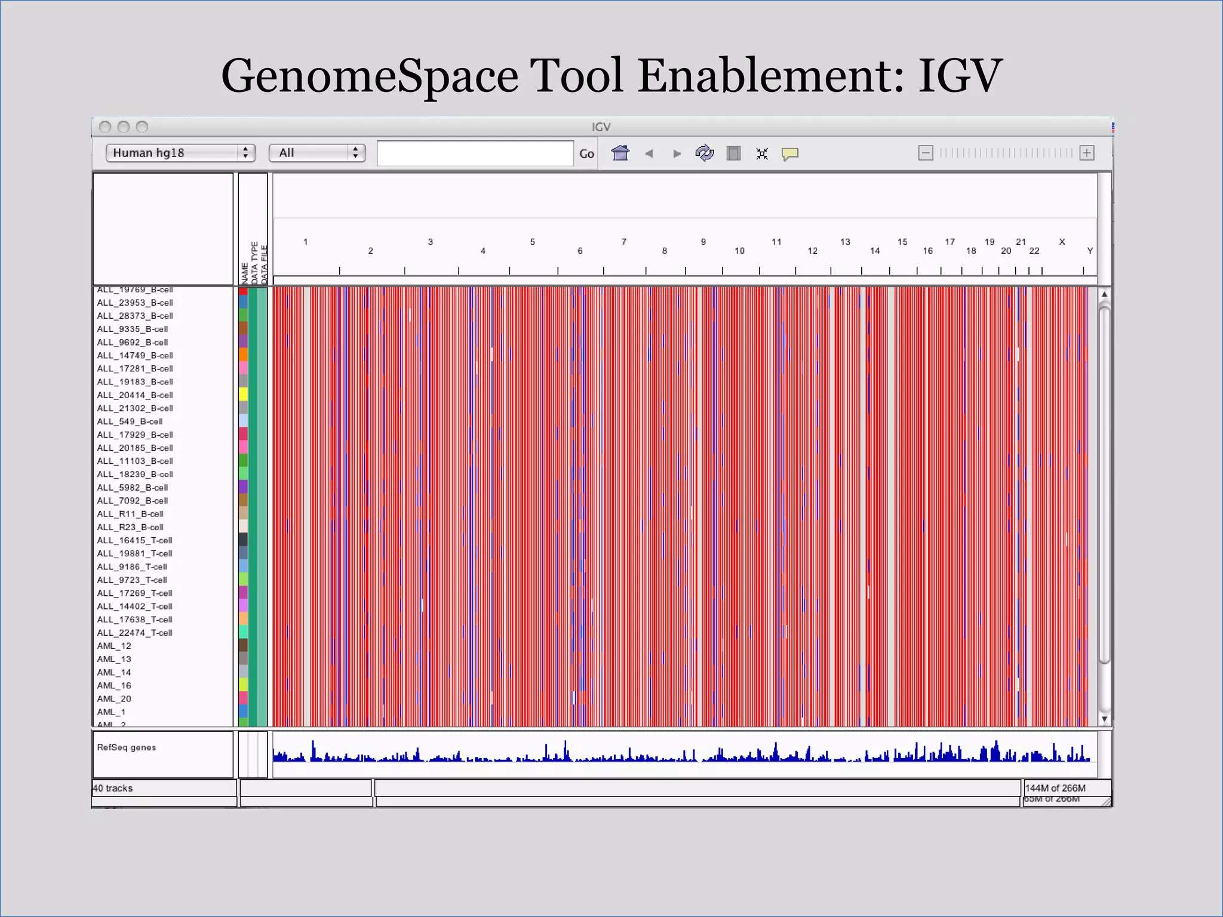This screenshot has width=1223, height=917.
Task: Zoom in with the plus button
Action: (x=1087, y=153)
